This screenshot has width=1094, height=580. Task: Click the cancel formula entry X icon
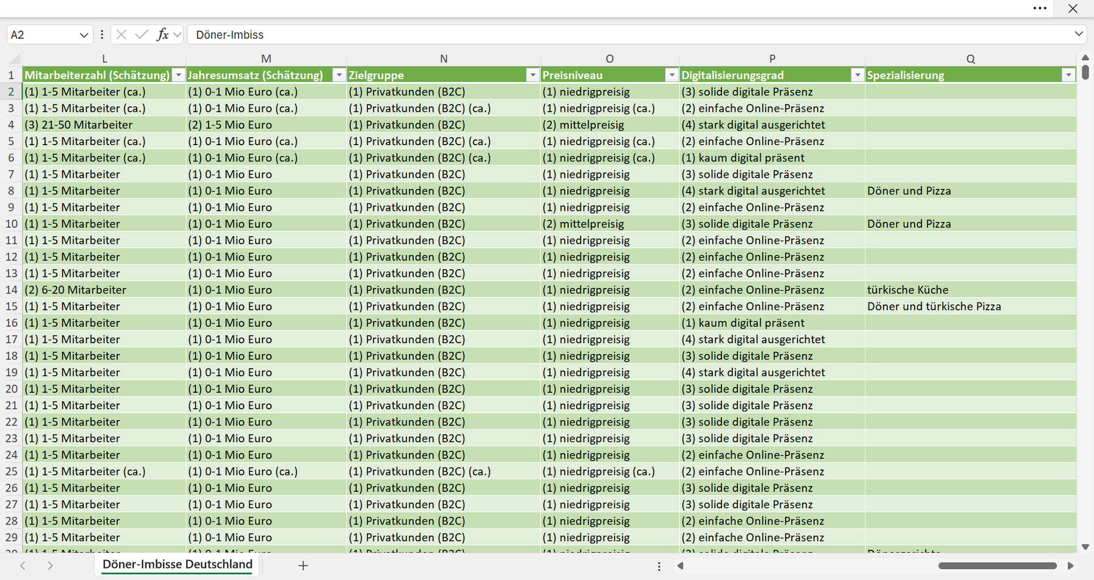pos(121,35)
